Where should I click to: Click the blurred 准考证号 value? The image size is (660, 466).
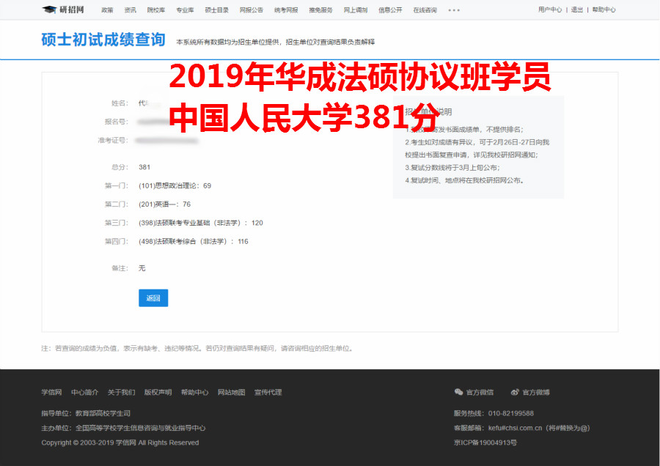167,141
